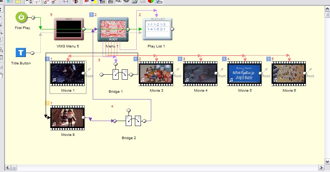Click the red T-shaped connector toolbar icon
The image size is (330, 172).
[37, 1]
